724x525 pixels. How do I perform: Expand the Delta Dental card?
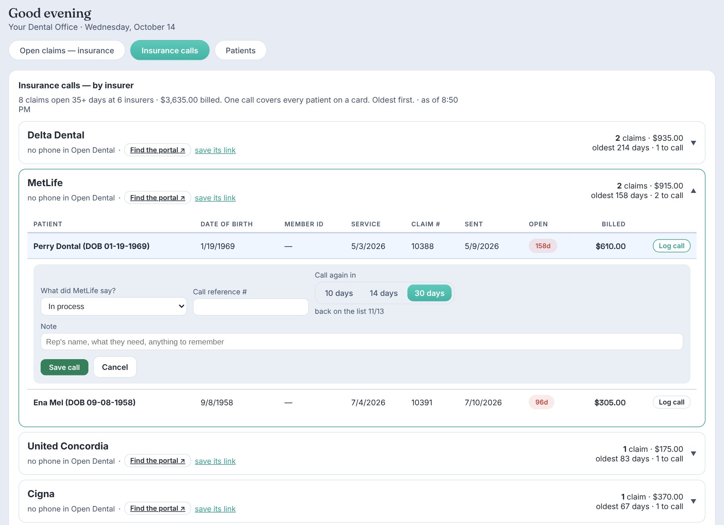coord(693,143)
